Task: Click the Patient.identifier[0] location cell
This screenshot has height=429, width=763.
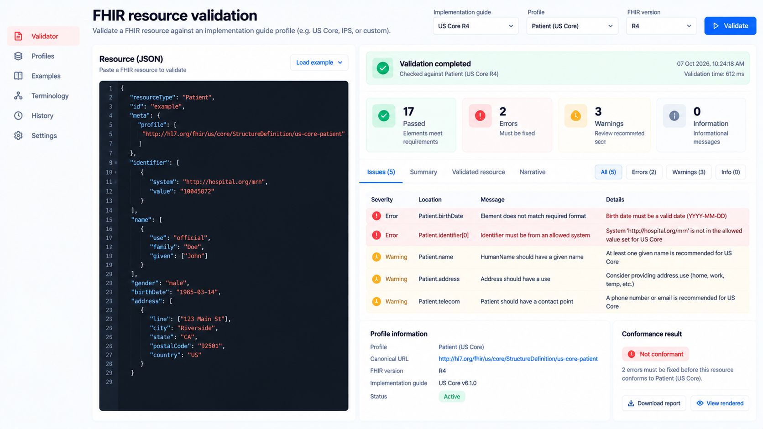Action: 444,235
